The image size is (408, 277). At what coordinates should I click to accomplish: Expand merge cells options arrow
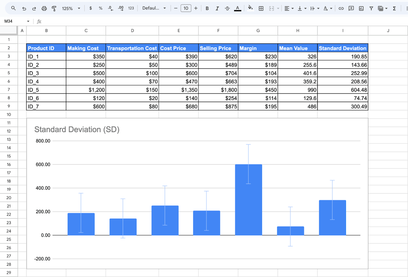(278, 8)
